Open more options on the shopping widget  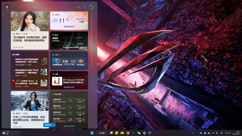(x=84, y=74)
